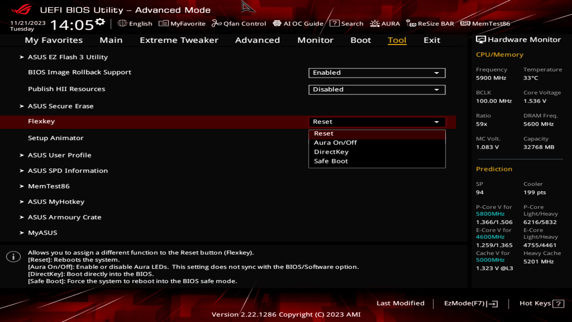Screen dimensions: 572x322
Task: Change BIOS language via English globe icon
Action: (136, 24)
